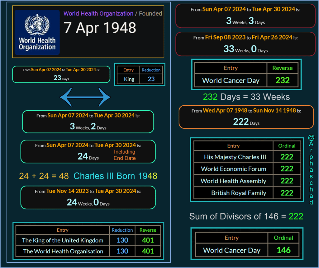Select the King entry cell
319x268 pixels.
coord(129,79)
